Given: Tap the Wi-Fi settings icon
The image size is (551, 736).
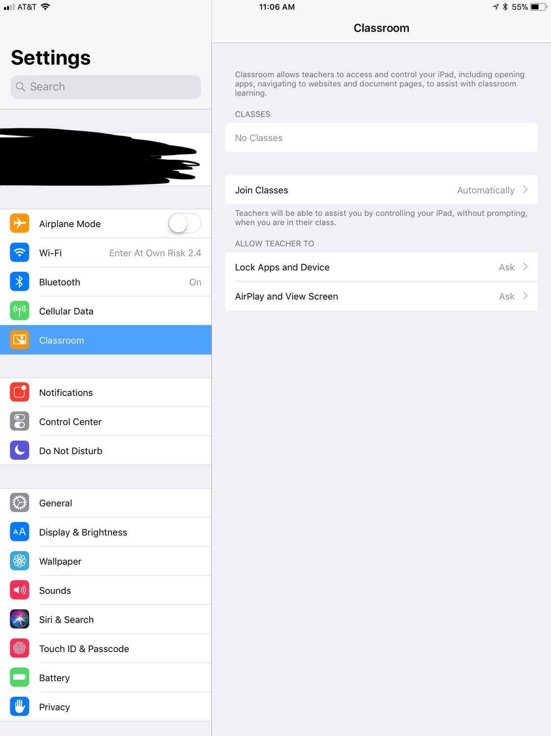Looking at the screenshot, I should (x=20, y=253).
